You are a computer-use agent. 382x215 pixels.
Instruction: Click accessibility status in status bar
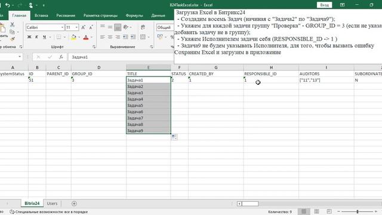(49, 212)
